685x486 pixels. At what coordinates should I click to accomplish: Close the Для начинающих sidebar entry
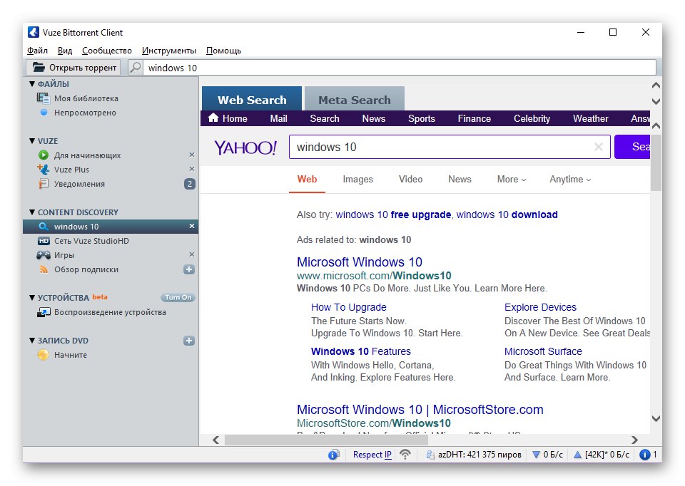click(191, 155)
